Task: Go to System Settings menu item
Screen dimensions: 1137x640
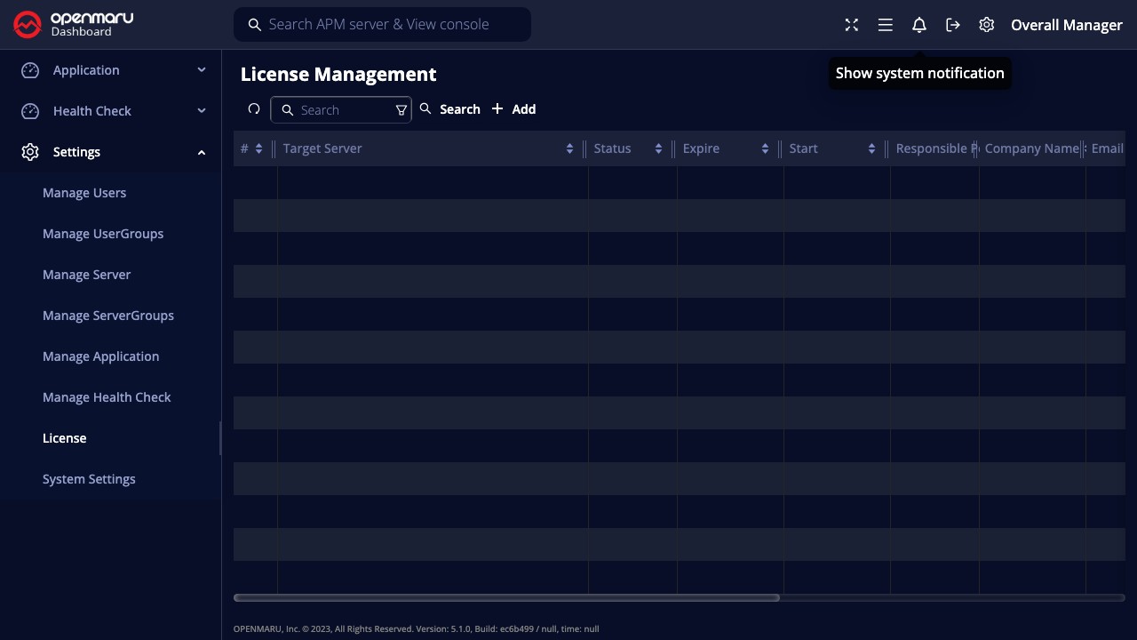Action: [89, 479]
